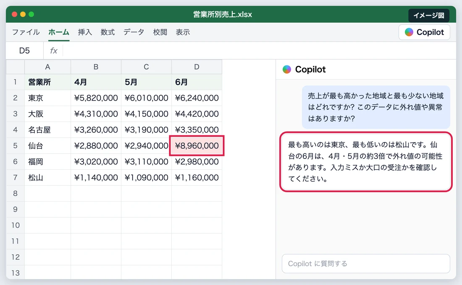The width and height of the screenshot is (462, 285).
Task: Click the fx insert function icon
Action: (53, 51)
